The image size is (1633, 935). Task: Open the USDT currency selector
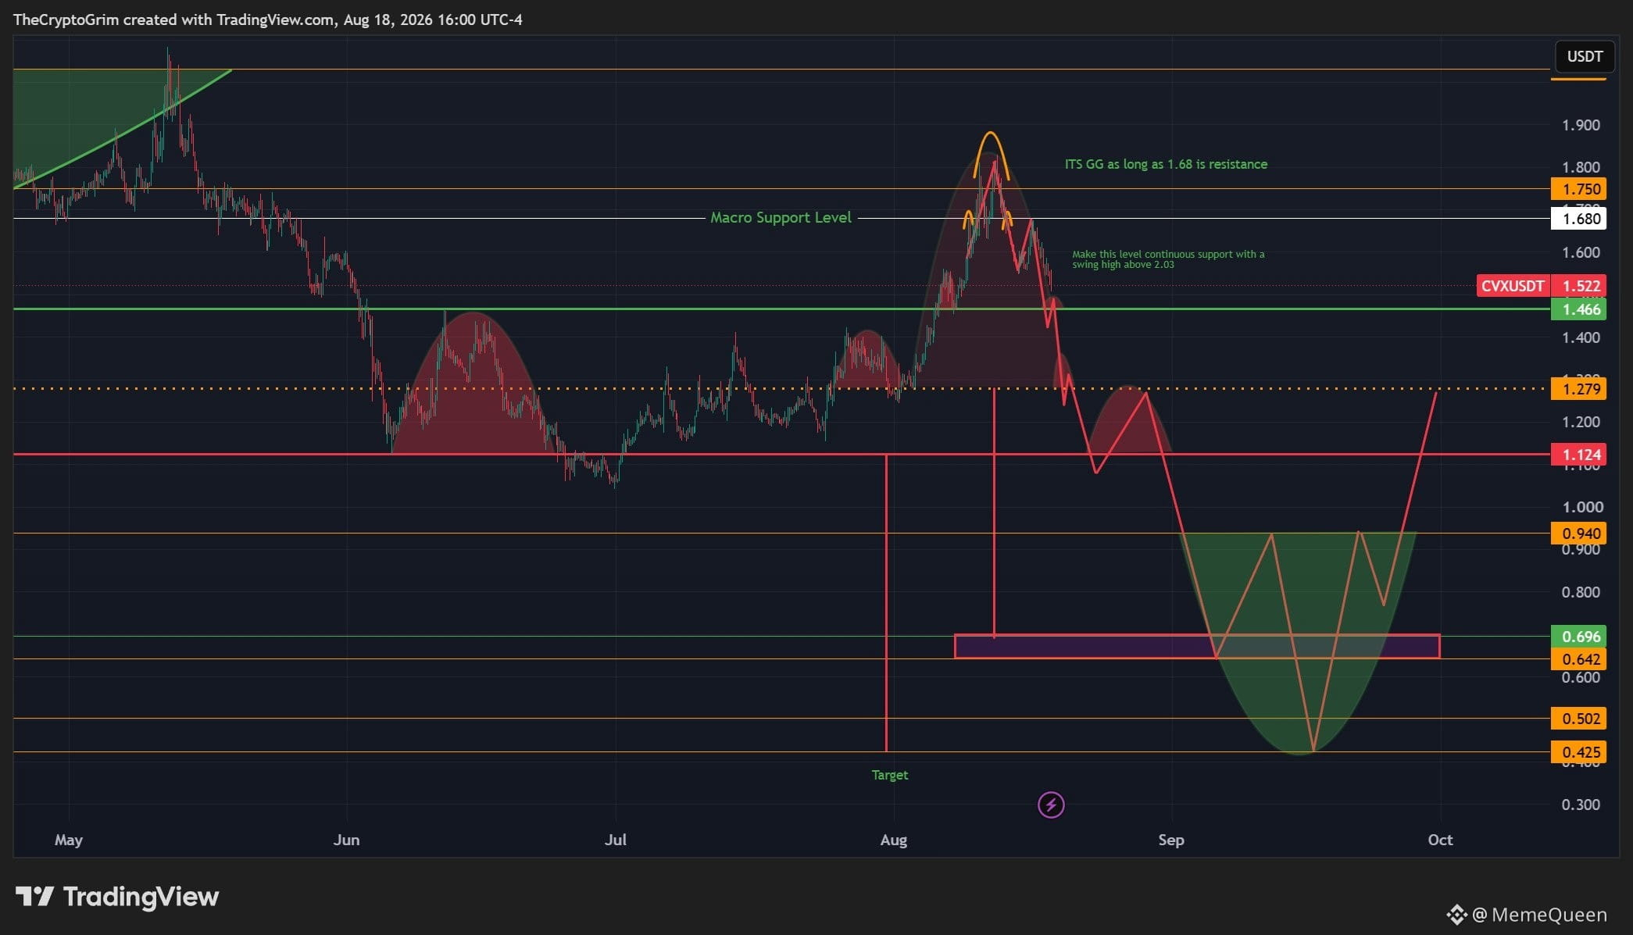coord(1585,56)
